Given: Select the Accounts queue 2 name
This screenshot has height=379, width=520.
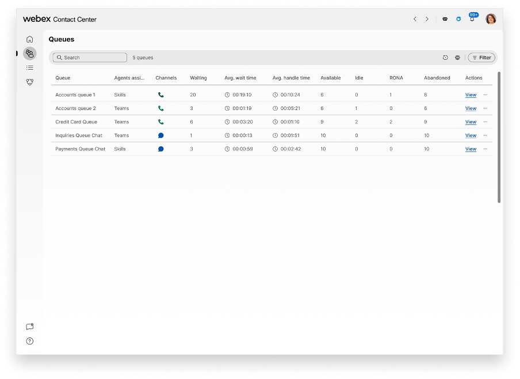Looking at the screenshot, I should [75, 108].
